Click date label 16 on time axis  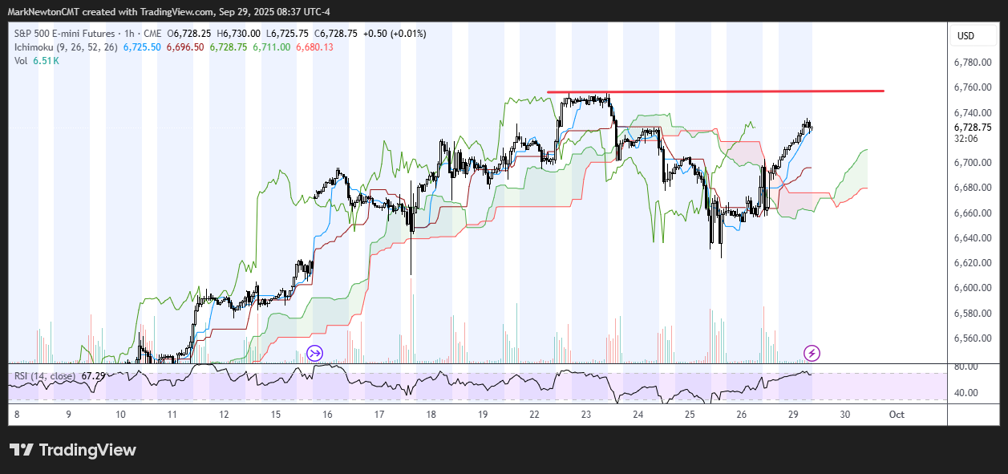pyautogui.click(x=327, y=415)
